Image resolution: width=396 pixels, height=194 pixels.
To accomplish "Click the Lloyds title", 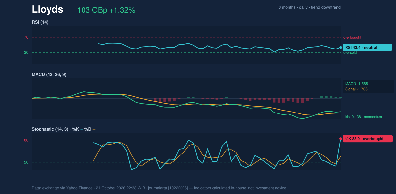I will pos(48,10).
